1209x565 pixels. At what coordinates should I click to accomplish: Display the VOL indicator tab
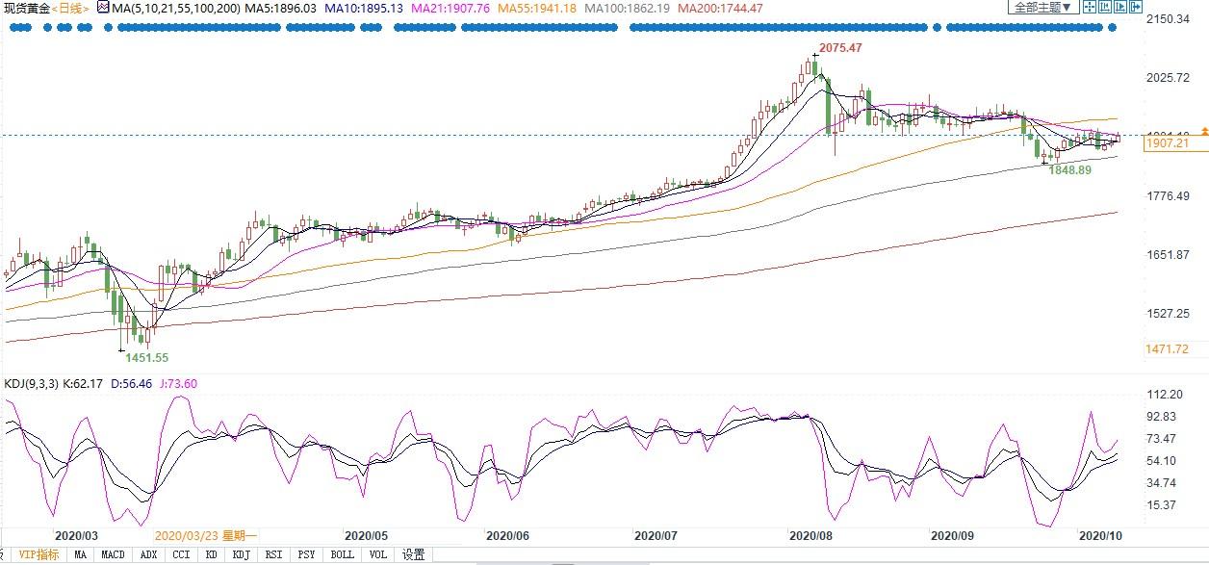(x=379, y=554)
